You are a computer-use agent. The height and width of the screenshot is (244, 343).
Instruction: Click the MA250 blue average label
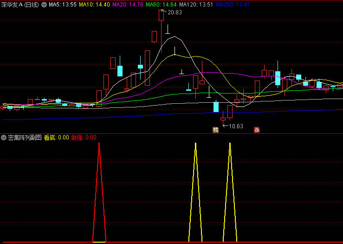[233, 5]
